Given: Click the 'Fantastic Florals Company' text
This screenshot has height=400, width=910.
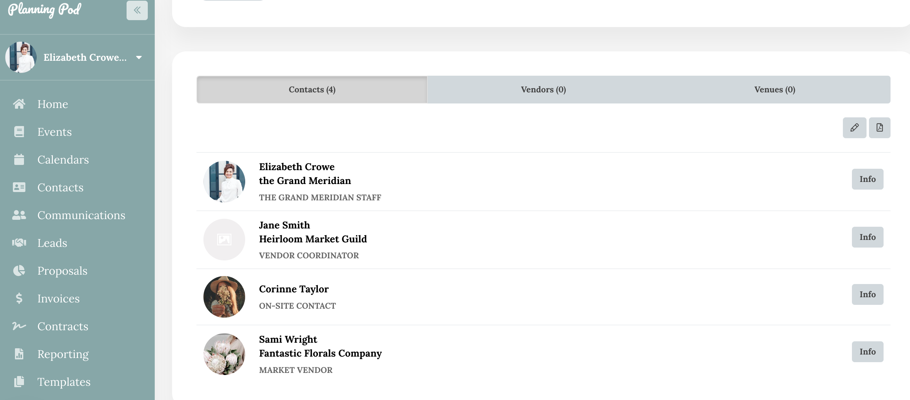Looking at the screenshot, I should (x=320, y=353).
